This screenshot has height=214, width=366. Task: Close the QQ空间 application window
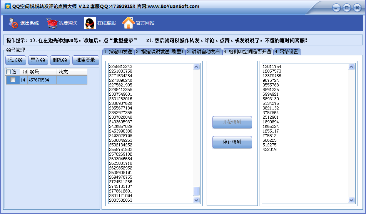357,8
